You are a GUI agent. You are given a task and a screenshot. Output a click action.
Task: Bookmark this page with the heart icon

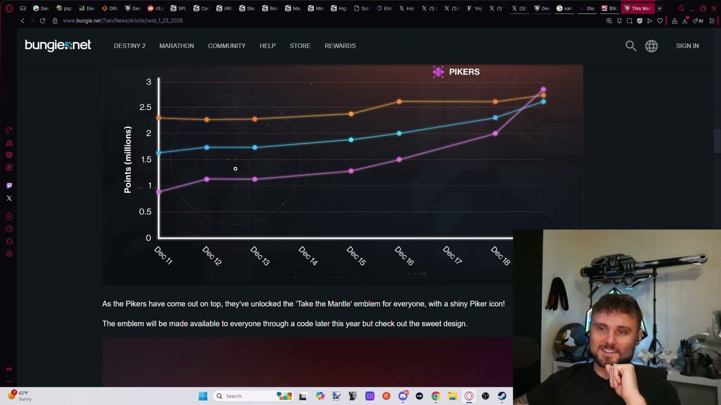click(660, 21)
